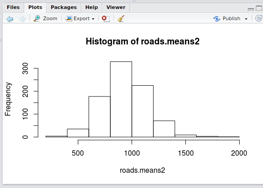Switch to the Packages tab

point(64,8)
